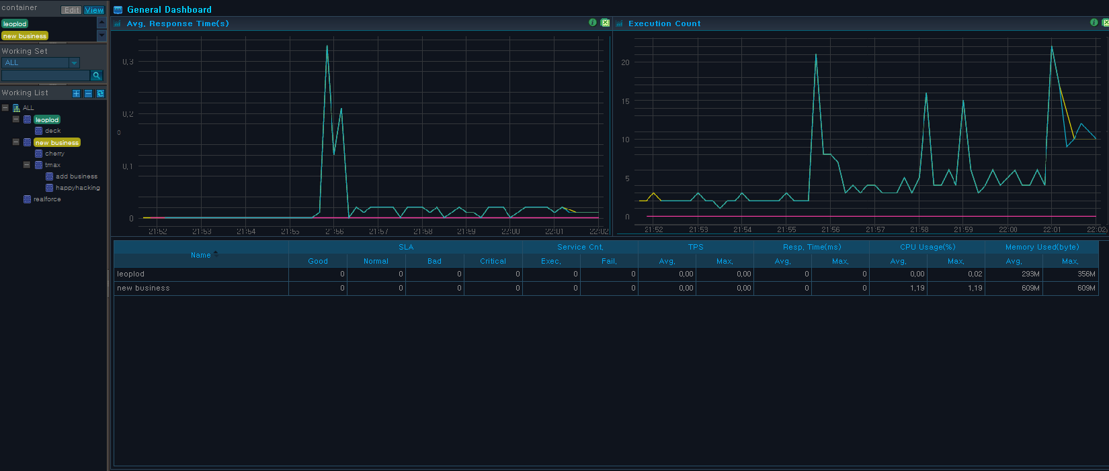Viewport: 1109px width, 471px height.
Task: Click the Avg. Response Time(s) chart title
Action: pyautogui.click(x=178, y=23)
